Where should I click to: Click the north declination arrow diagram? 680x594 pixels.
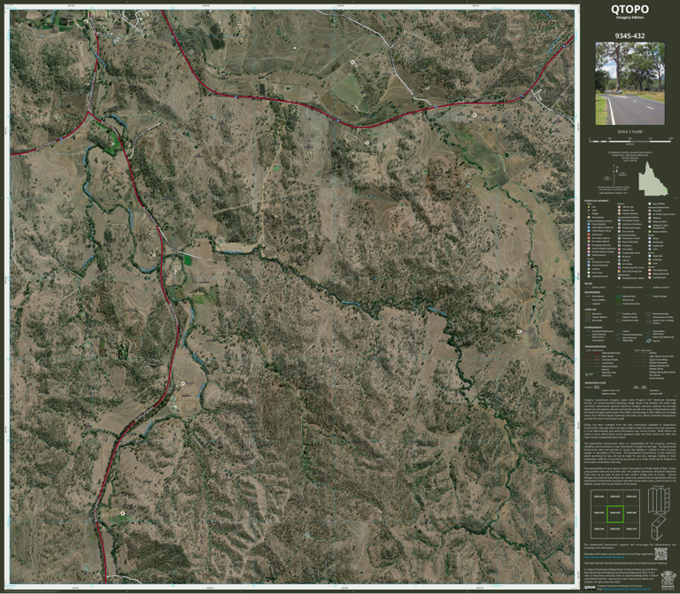click(615, 175)
